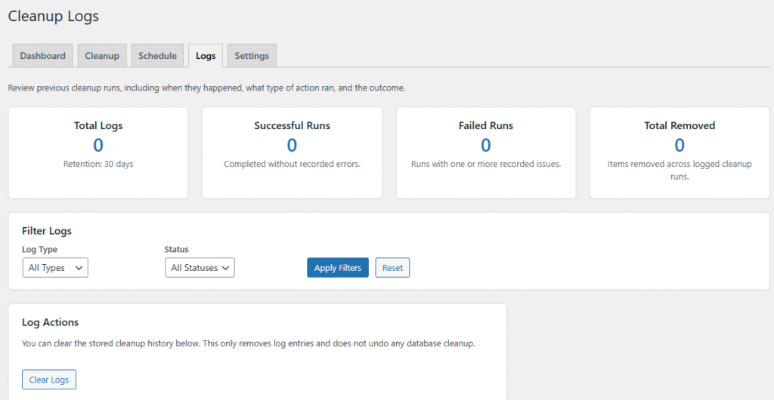Open the Cleanup tab
This screenshot has width=774, height=400.
coord(101,56)
